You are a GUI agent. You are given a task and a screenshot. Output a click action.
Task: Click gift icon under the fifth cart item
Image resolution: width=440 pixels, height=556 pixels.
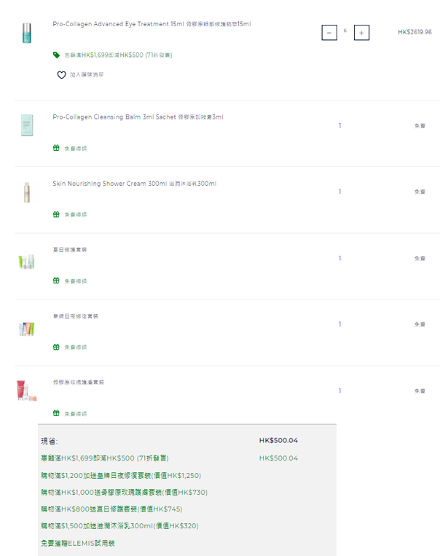coord(56,347)
